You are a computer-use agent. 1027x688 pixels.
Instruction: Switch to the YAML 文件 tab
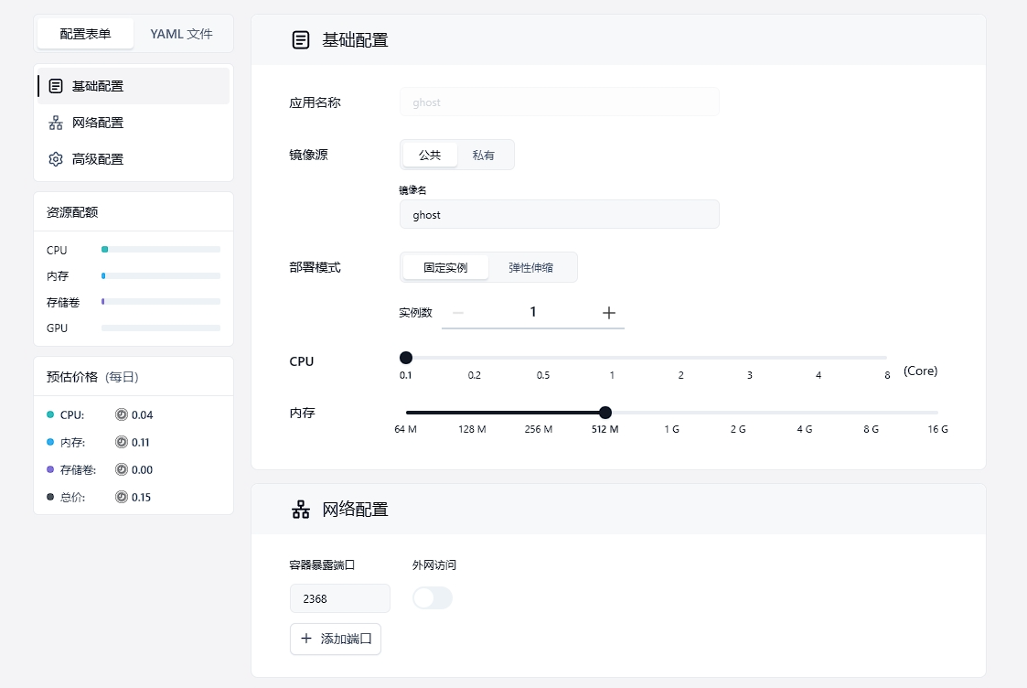click(x=181, y=34)
